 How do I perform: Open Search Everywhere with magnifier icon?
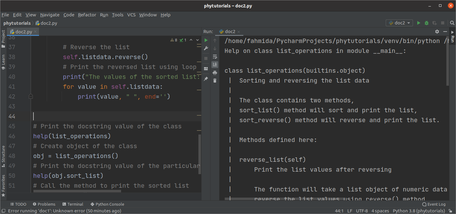coord(452,23)
